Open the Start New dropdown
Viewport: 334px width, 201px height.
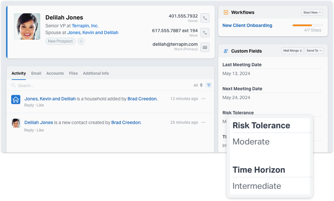(312, 12)
